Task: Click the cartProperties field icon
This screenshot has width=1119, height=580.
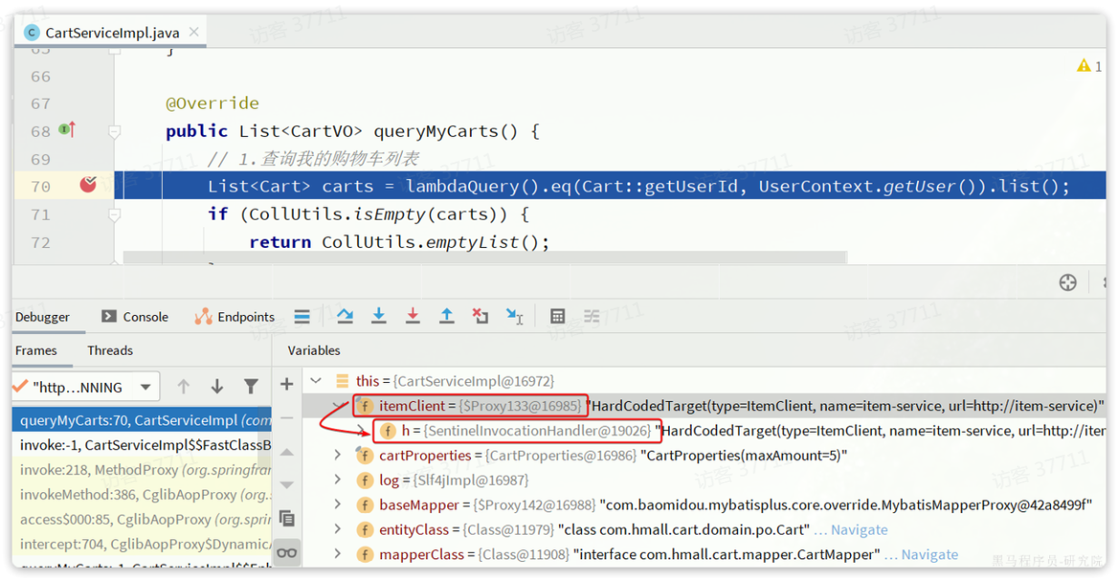Action: click(365, 456)
